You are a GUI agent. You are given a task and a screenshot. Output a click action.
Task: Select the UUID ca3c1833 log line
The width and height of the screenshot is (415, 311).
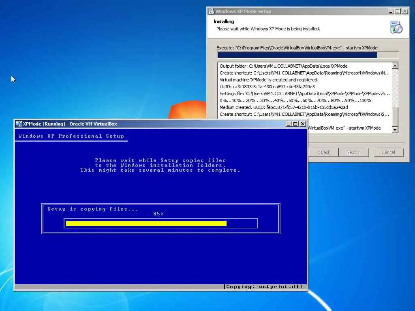click(267, 87)
